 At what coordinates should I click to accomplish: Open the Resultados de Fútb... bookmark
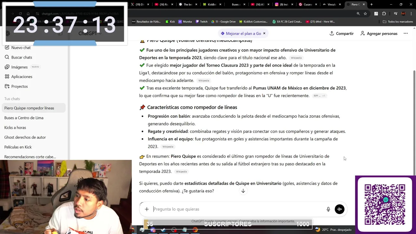click(146, 22)
